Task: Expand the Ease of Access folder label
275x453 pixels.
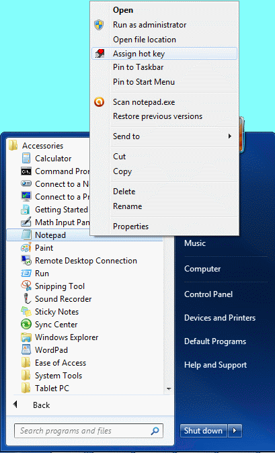Action: tap(61, 363)
